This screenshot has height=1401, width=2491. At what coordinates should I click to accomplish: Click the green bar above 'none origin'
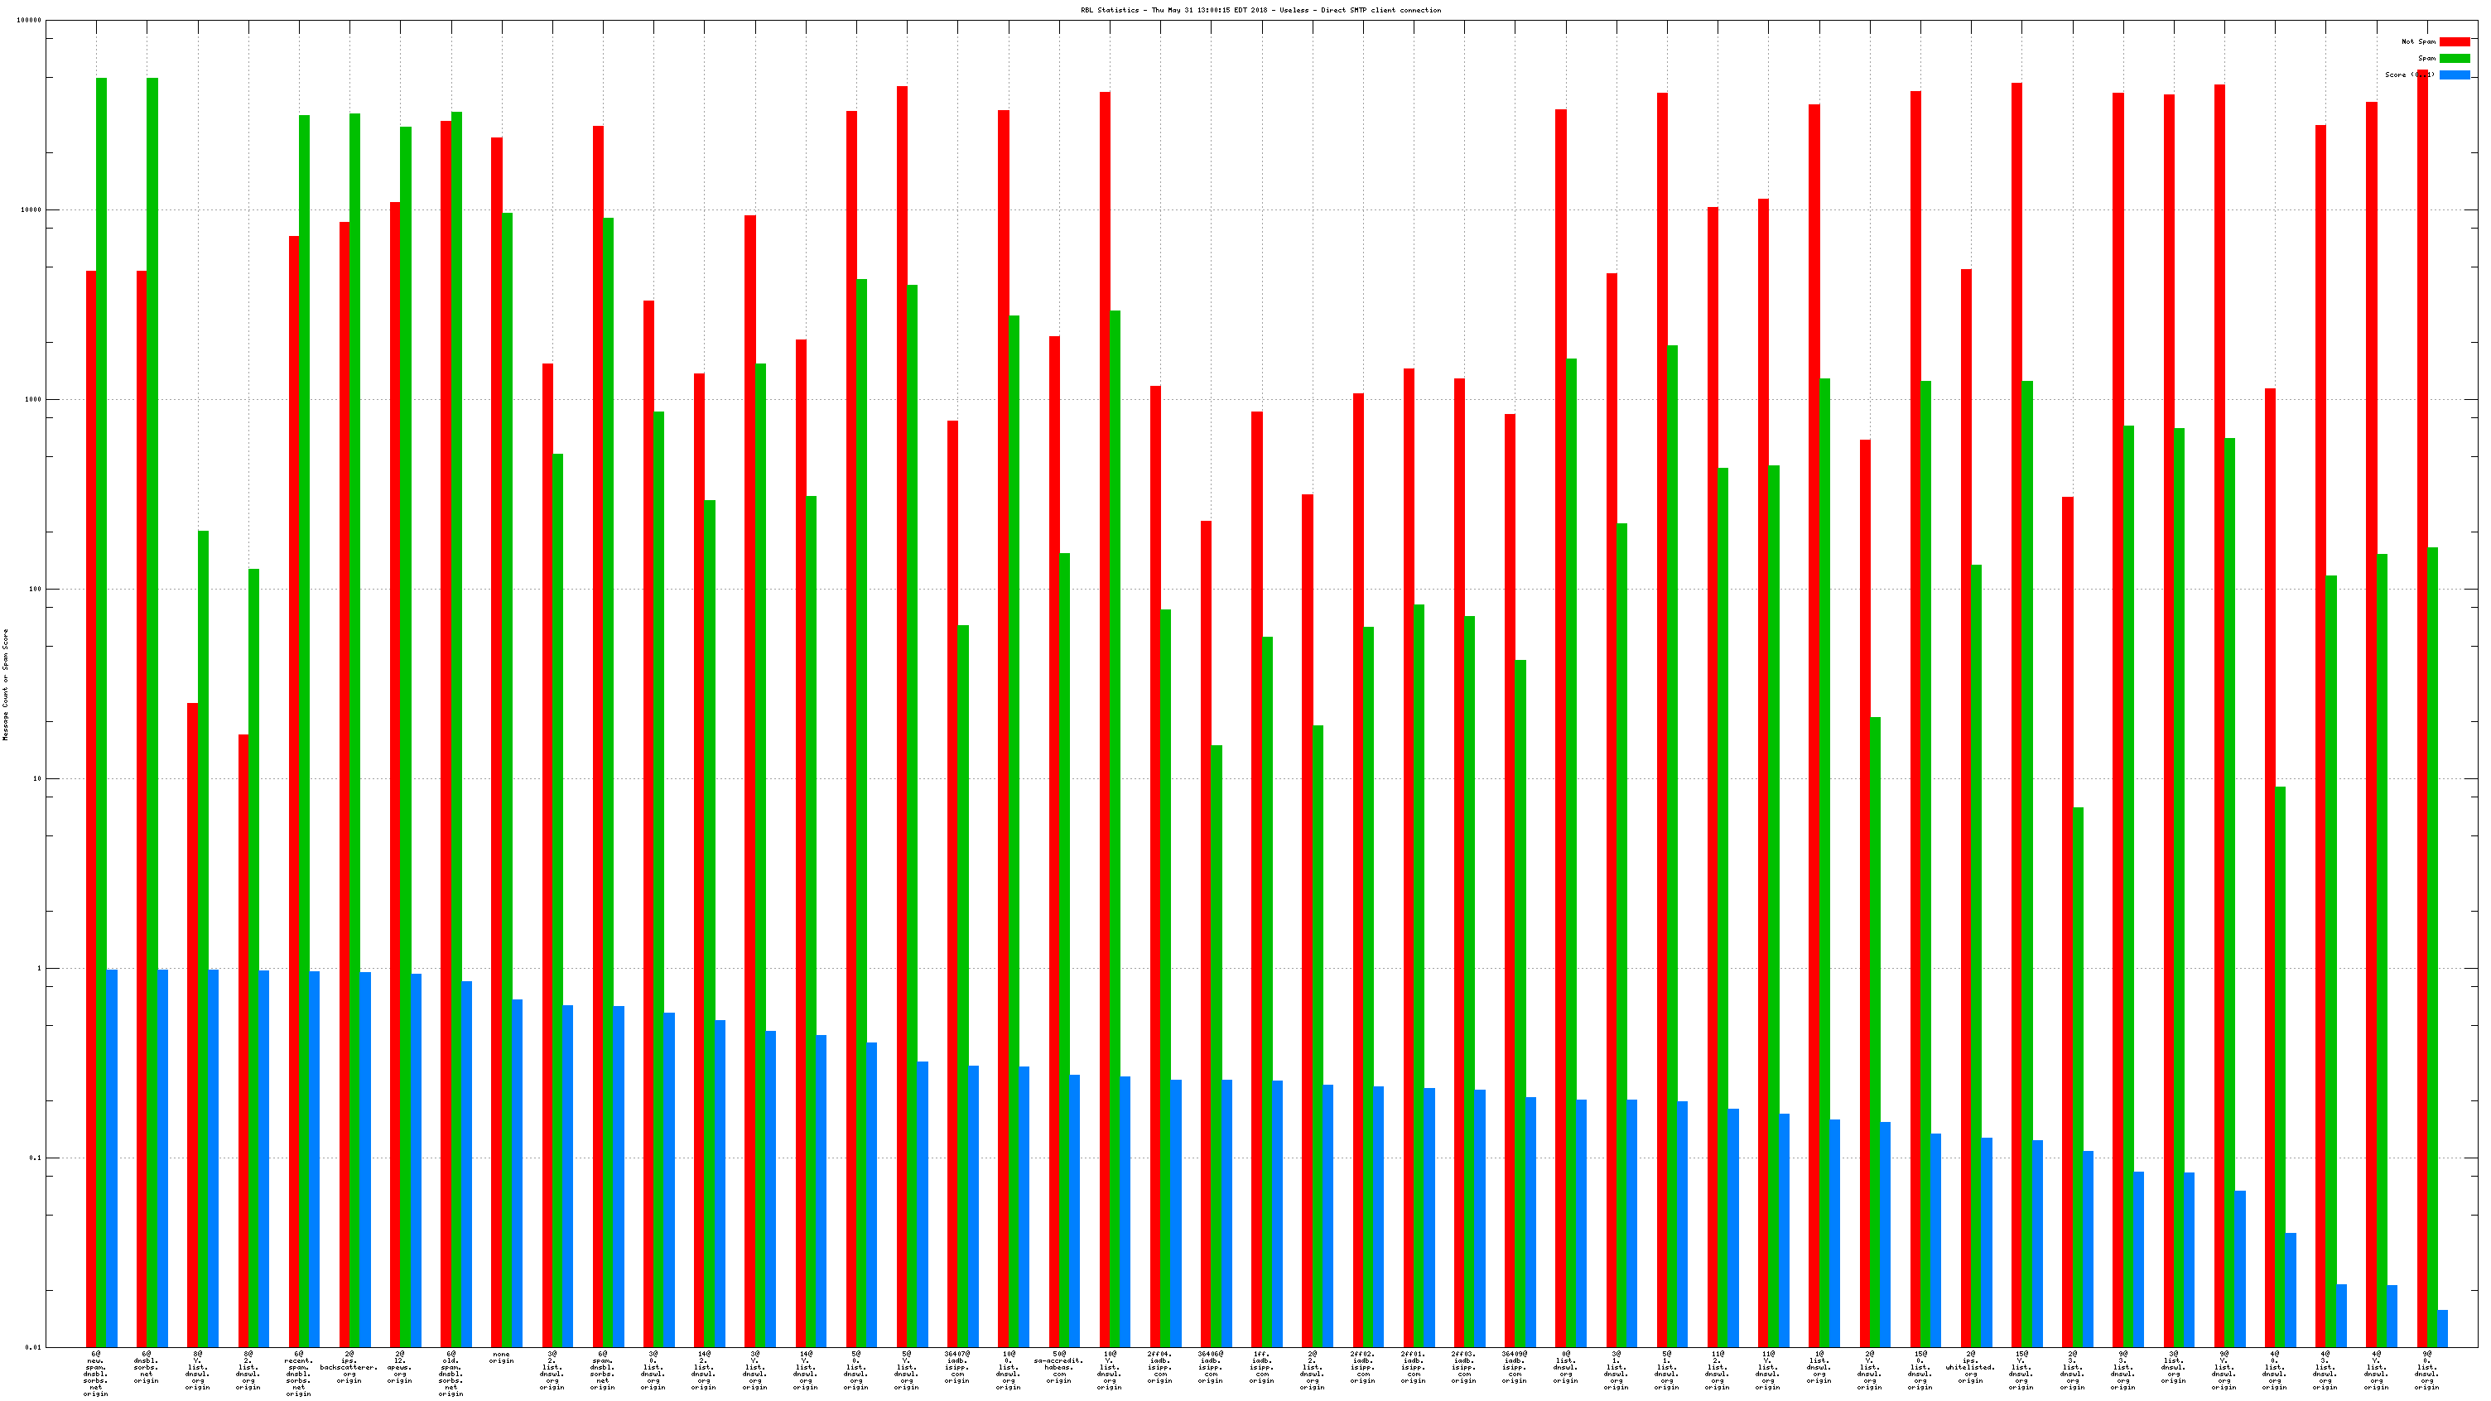tap(508, 773)
